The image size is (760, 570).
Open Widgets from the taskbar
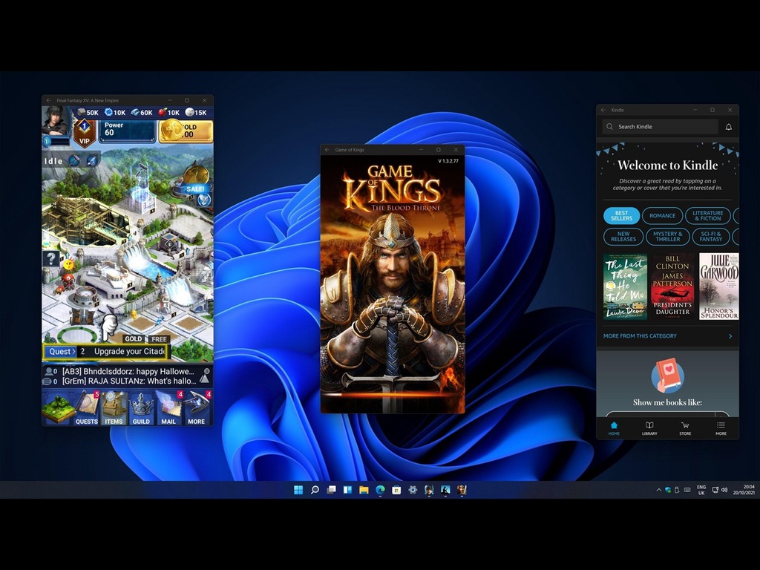click(347, 490)
